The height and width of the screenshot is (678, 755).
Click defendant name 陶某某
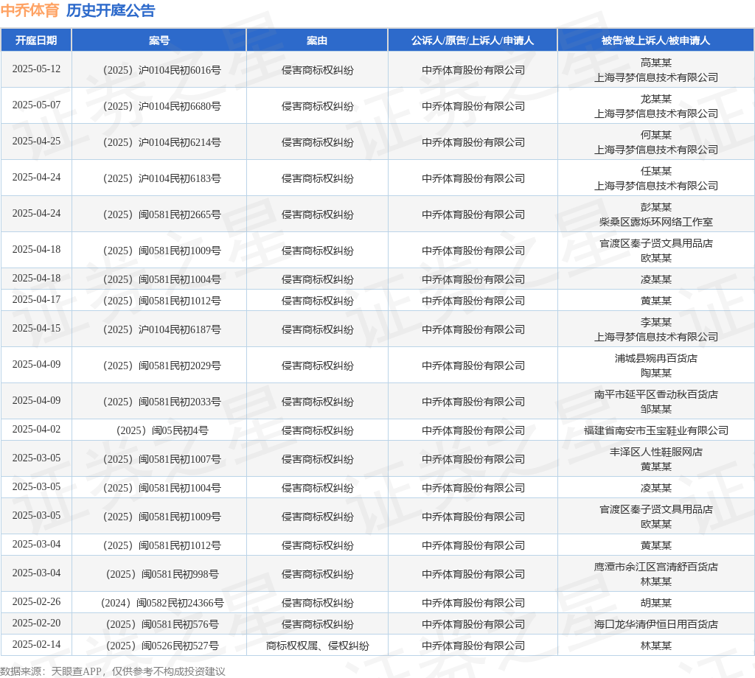coord(655,373)
